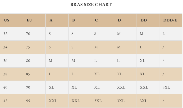This screenshot has width=183, height=108.
Task: Click the L cell in the size 32 row
Action: click(x=164, y=34)
